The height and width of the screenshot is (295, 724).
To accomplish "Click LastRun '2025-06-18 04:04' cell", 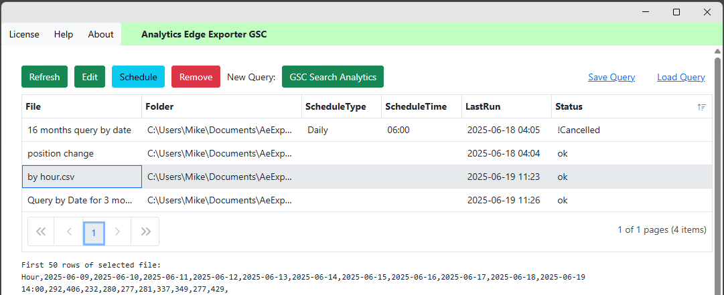I will pyautogui.click(x=506, y=153).
